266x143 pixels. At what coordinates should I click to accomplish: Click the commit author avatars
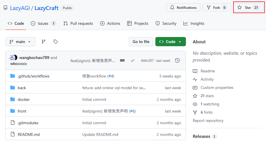click(x=13, y=58)
